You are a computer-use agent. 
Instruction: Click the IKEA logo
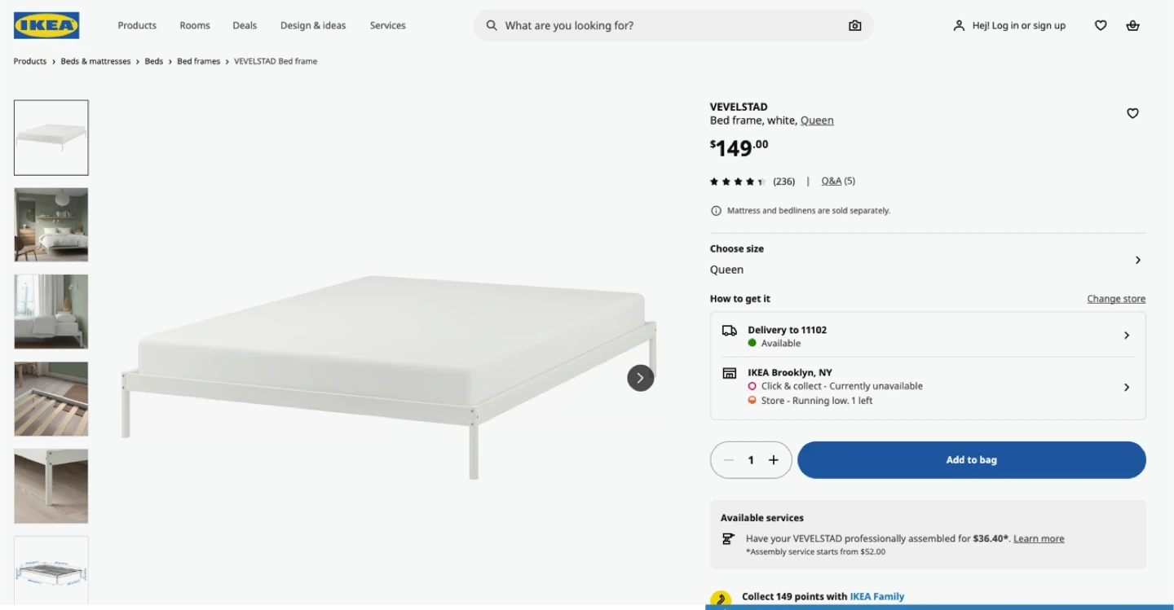pyautogui.click(x=46, y=25)
